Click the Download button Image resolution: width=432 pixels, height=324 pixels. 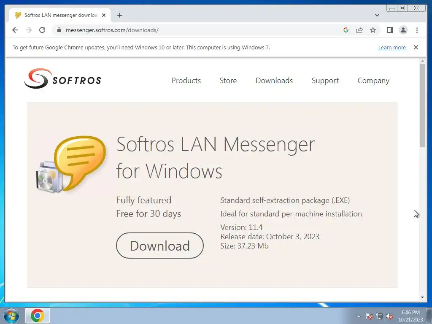point(160,246)
